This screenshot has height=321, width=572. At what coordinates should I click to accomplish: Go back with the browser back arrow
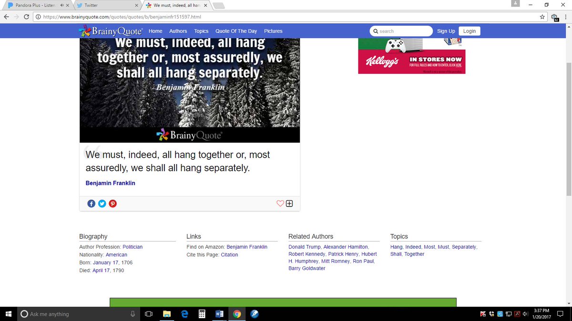7,17
